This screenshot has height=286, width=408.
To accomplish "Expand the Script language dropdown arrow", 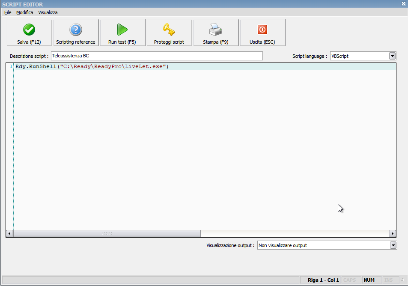I will coord(392,56).
